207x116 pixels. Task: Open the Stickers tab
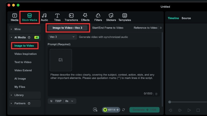coord(111,17)
